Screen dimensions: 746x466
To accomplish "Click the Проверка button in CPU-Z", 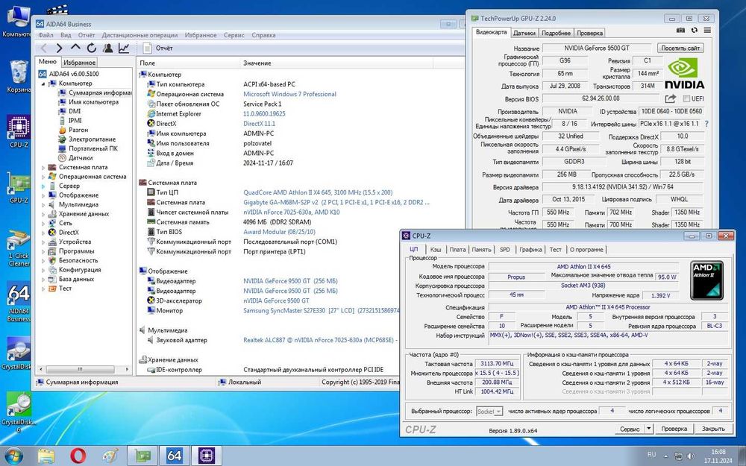I will (x=674, y=429).
